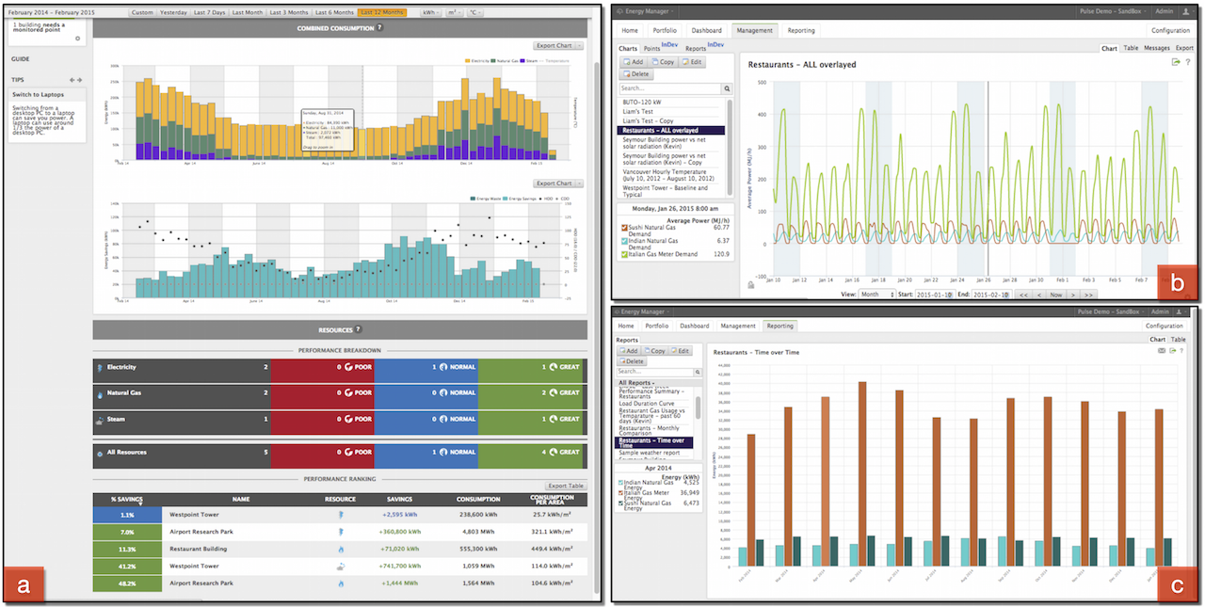The image size is (1205, 607).
Task: Click the email envelope icon on the Time over Time report
Action: point(1162,351)
